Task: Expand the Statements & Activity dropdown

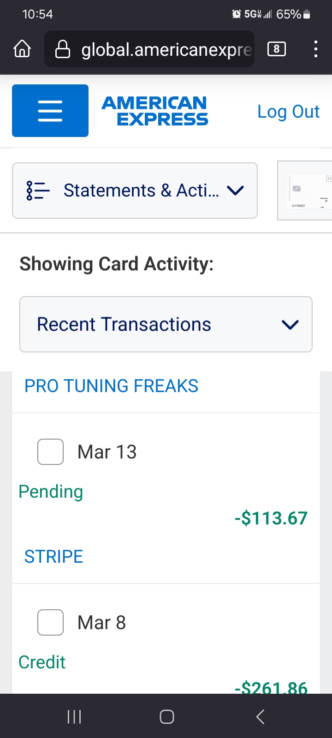Action: (135, 190)
